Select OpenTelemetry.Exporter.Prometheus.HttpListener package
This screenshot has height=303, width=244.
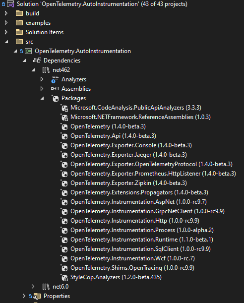[153, 174]
